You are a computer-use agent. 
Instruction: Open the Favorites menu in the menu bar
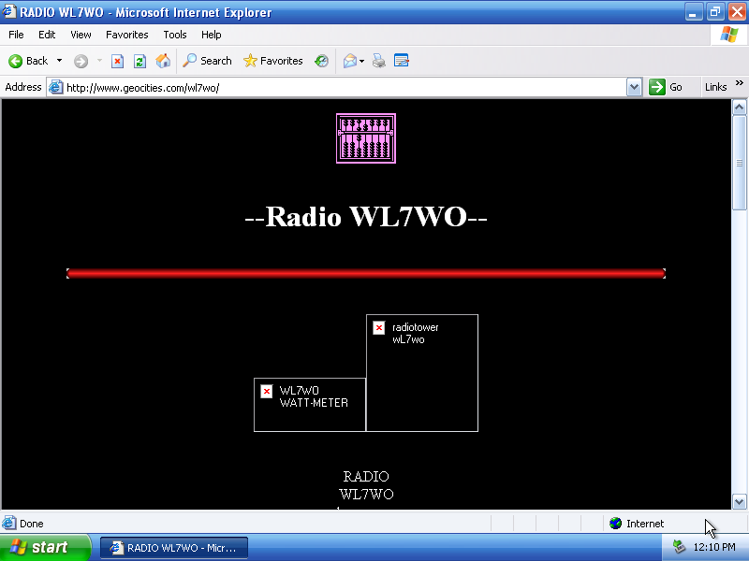pos(127,35)
